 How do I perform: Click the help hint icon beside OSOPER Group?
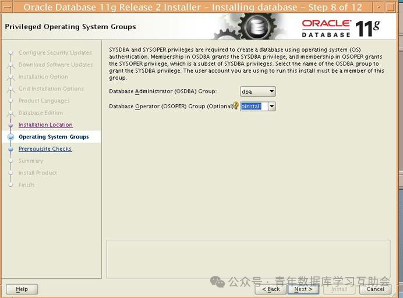(236, 105)
